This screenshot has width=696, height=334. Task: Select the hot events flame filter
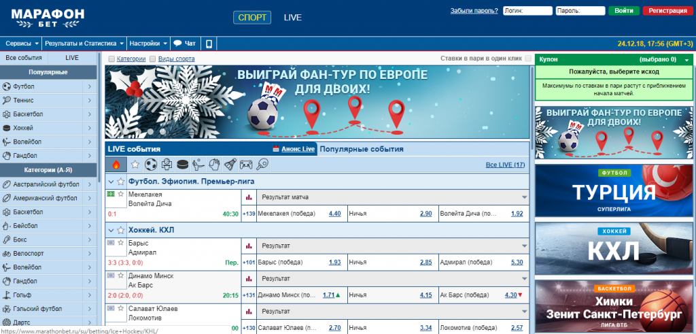[x=116, y=165]
